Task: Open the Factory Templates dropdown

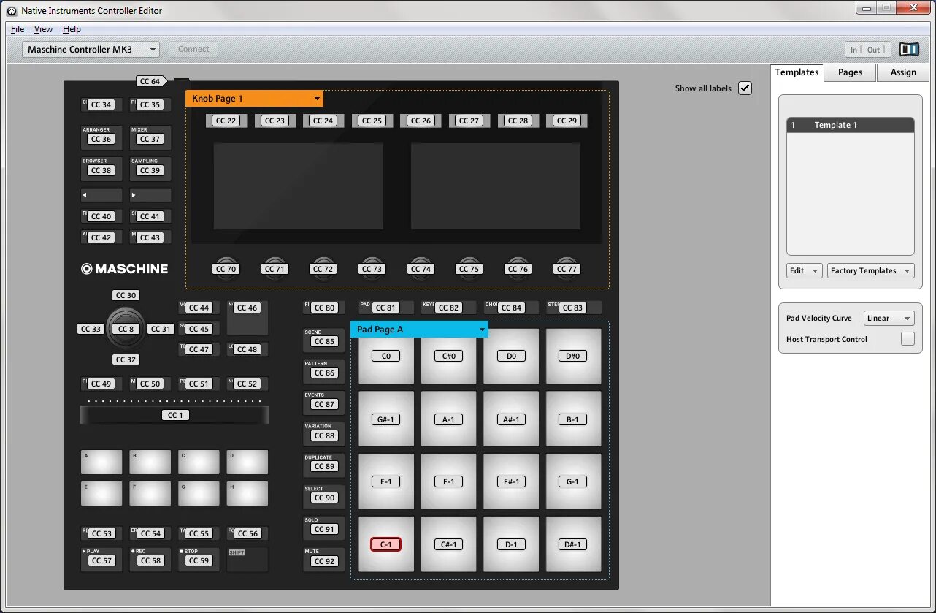Action: [870, 270]
